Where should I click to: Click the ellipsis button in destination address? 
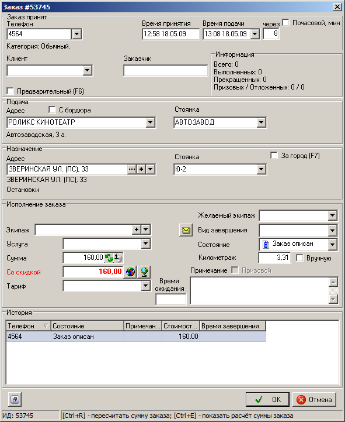[131, 169]
